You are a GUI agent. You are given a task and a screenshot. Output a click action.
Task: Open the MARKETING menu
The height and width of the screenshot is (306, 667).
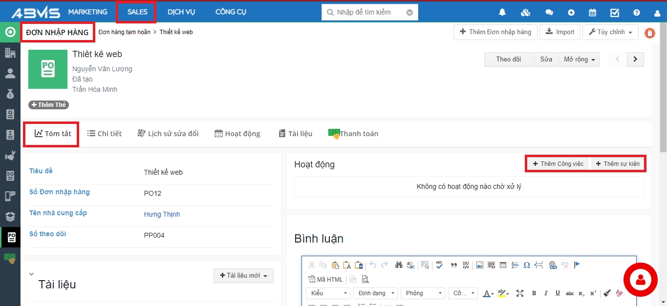tap(87, 12)
